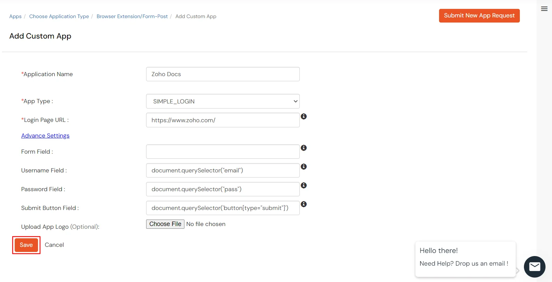Viewport: 552px width, 282px height.
Task: Click the 'No file chosen' text
Action: pos(206,224)
